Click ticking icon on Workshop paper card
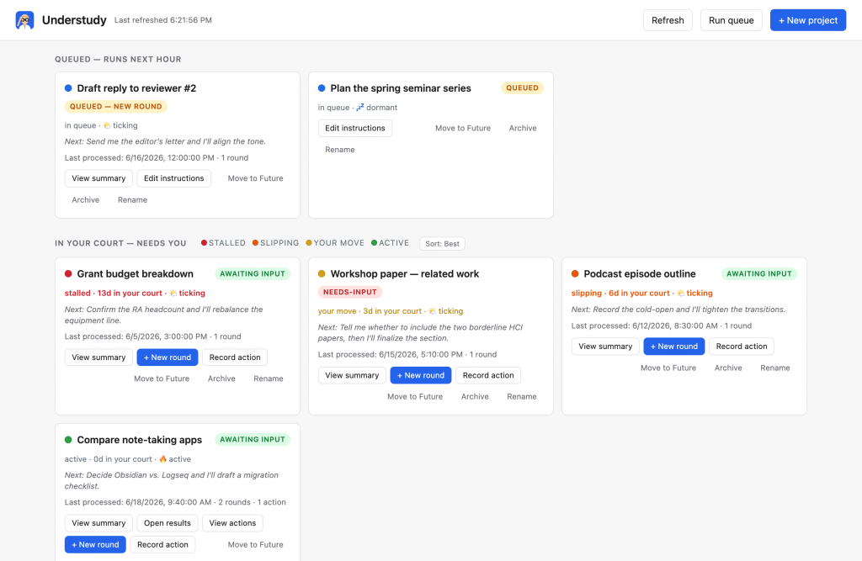This screenshot has height=561, width=862. click(432, 311)
